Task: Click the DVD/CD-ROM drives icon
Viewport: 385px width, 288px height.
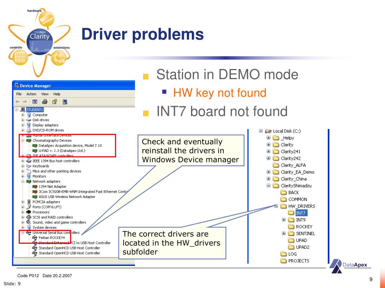Action: coord(29,130)
